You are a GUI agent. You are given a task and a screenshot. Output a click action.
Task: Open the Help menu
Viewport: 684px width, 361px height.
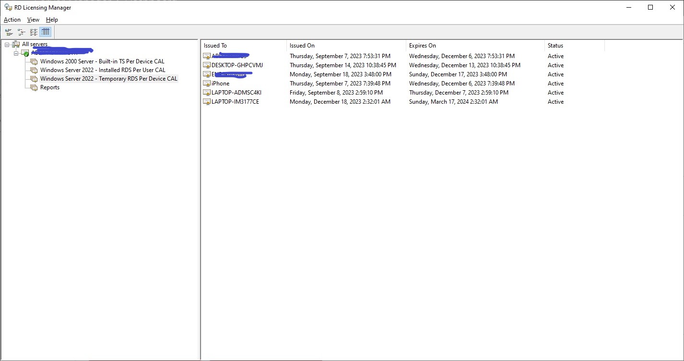52,20
